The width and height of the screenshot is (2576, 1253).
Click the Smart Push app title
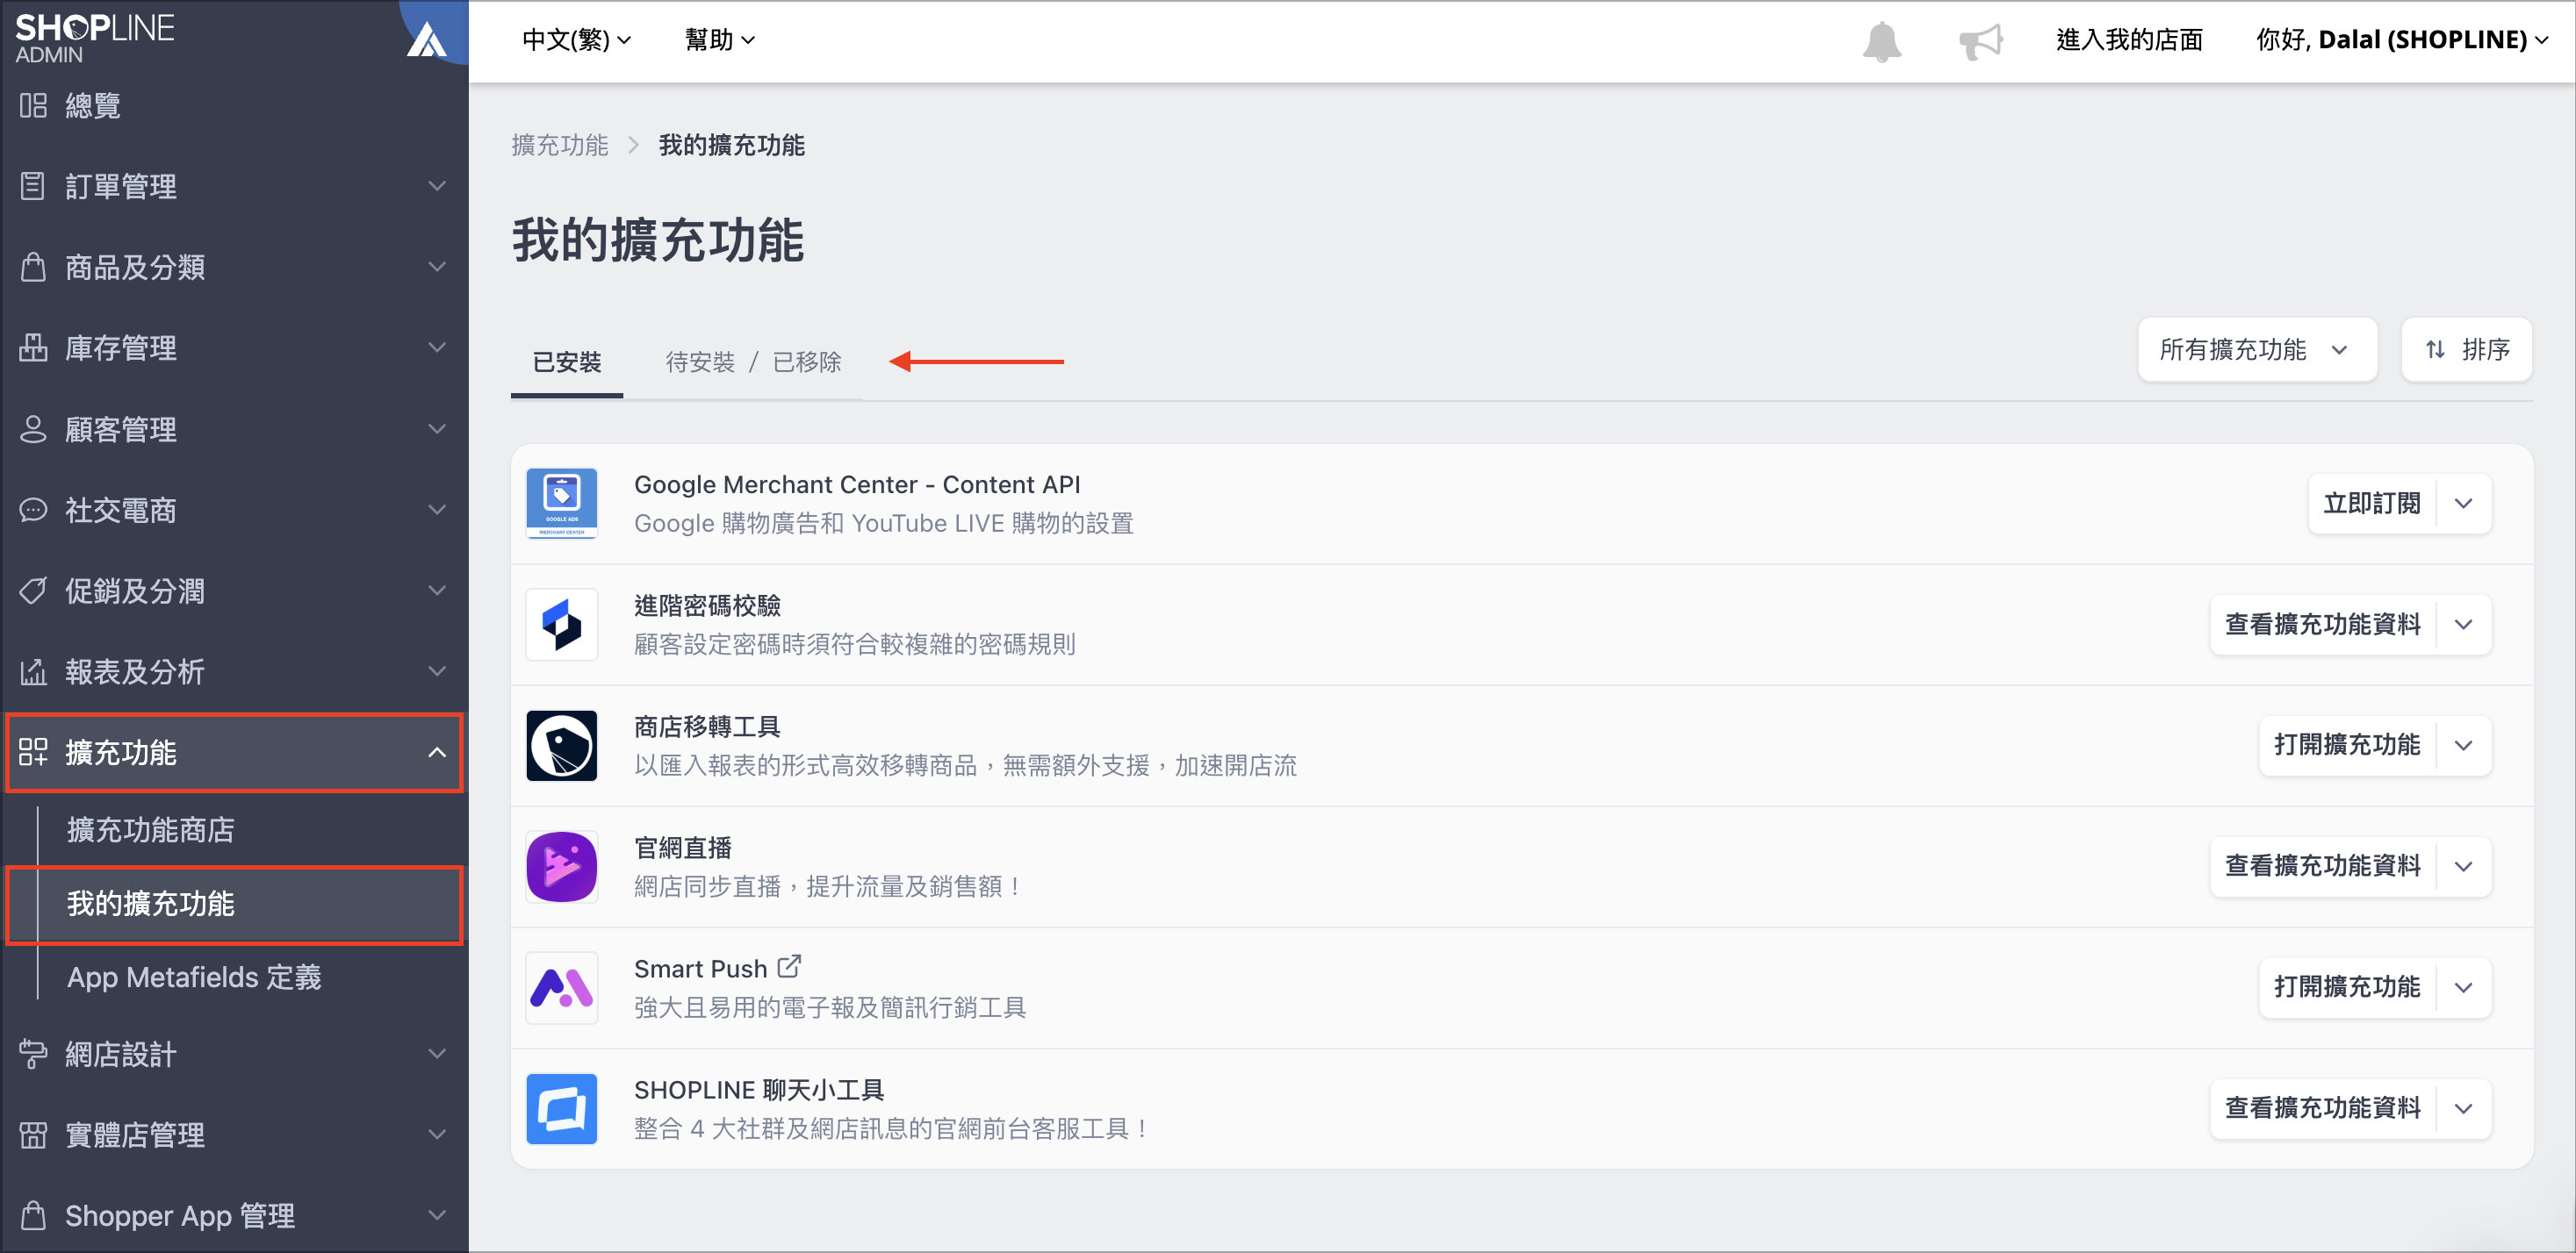(700, 970)
